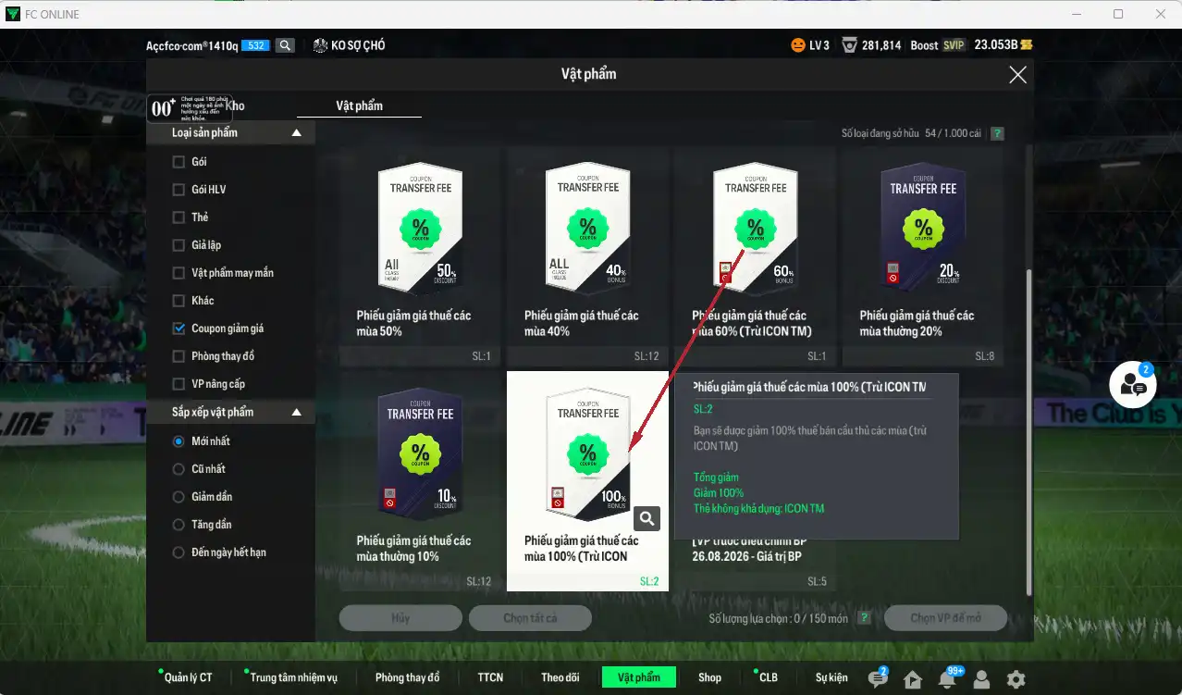Click the LV 3 face icon

797,45
